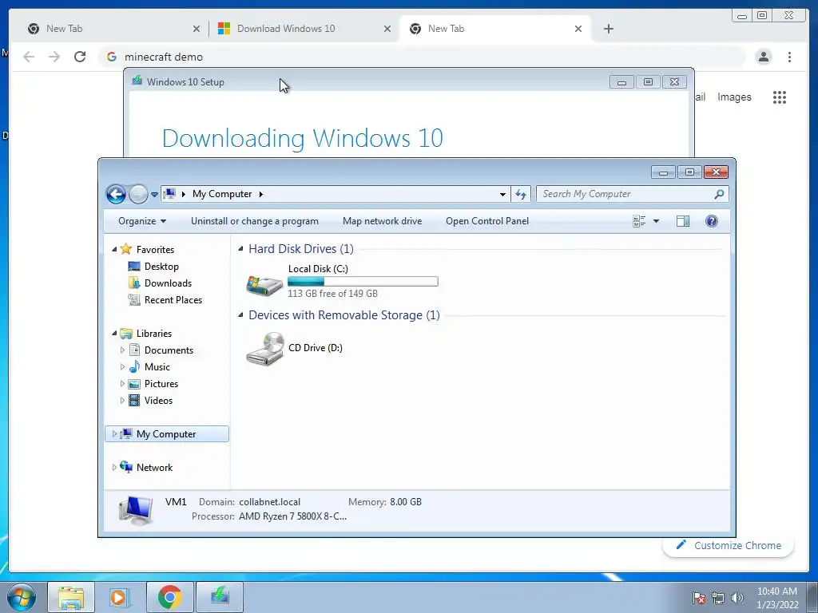Image resolution: width=818 pixels, height=613 pixels.
Task: Collapse the Favorites group
Action: (x=114, y=250)
